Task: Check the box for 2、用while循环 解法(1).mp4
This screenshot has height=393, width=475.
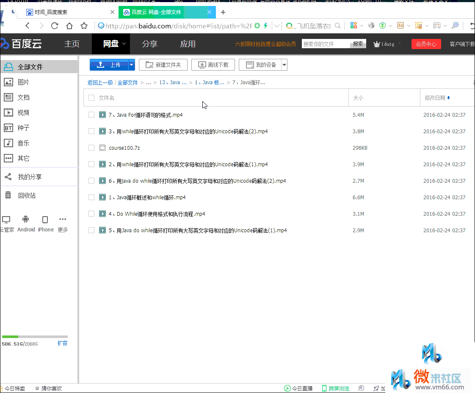Action: pos(91,164)
